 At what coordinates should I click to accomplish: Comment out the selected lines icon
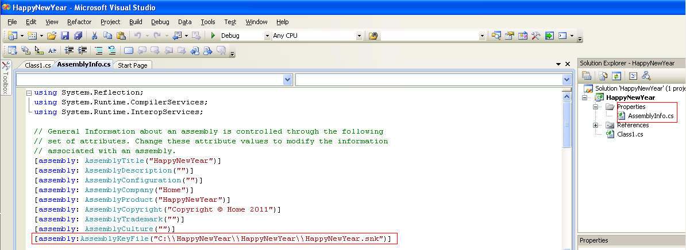click(98, 50)
